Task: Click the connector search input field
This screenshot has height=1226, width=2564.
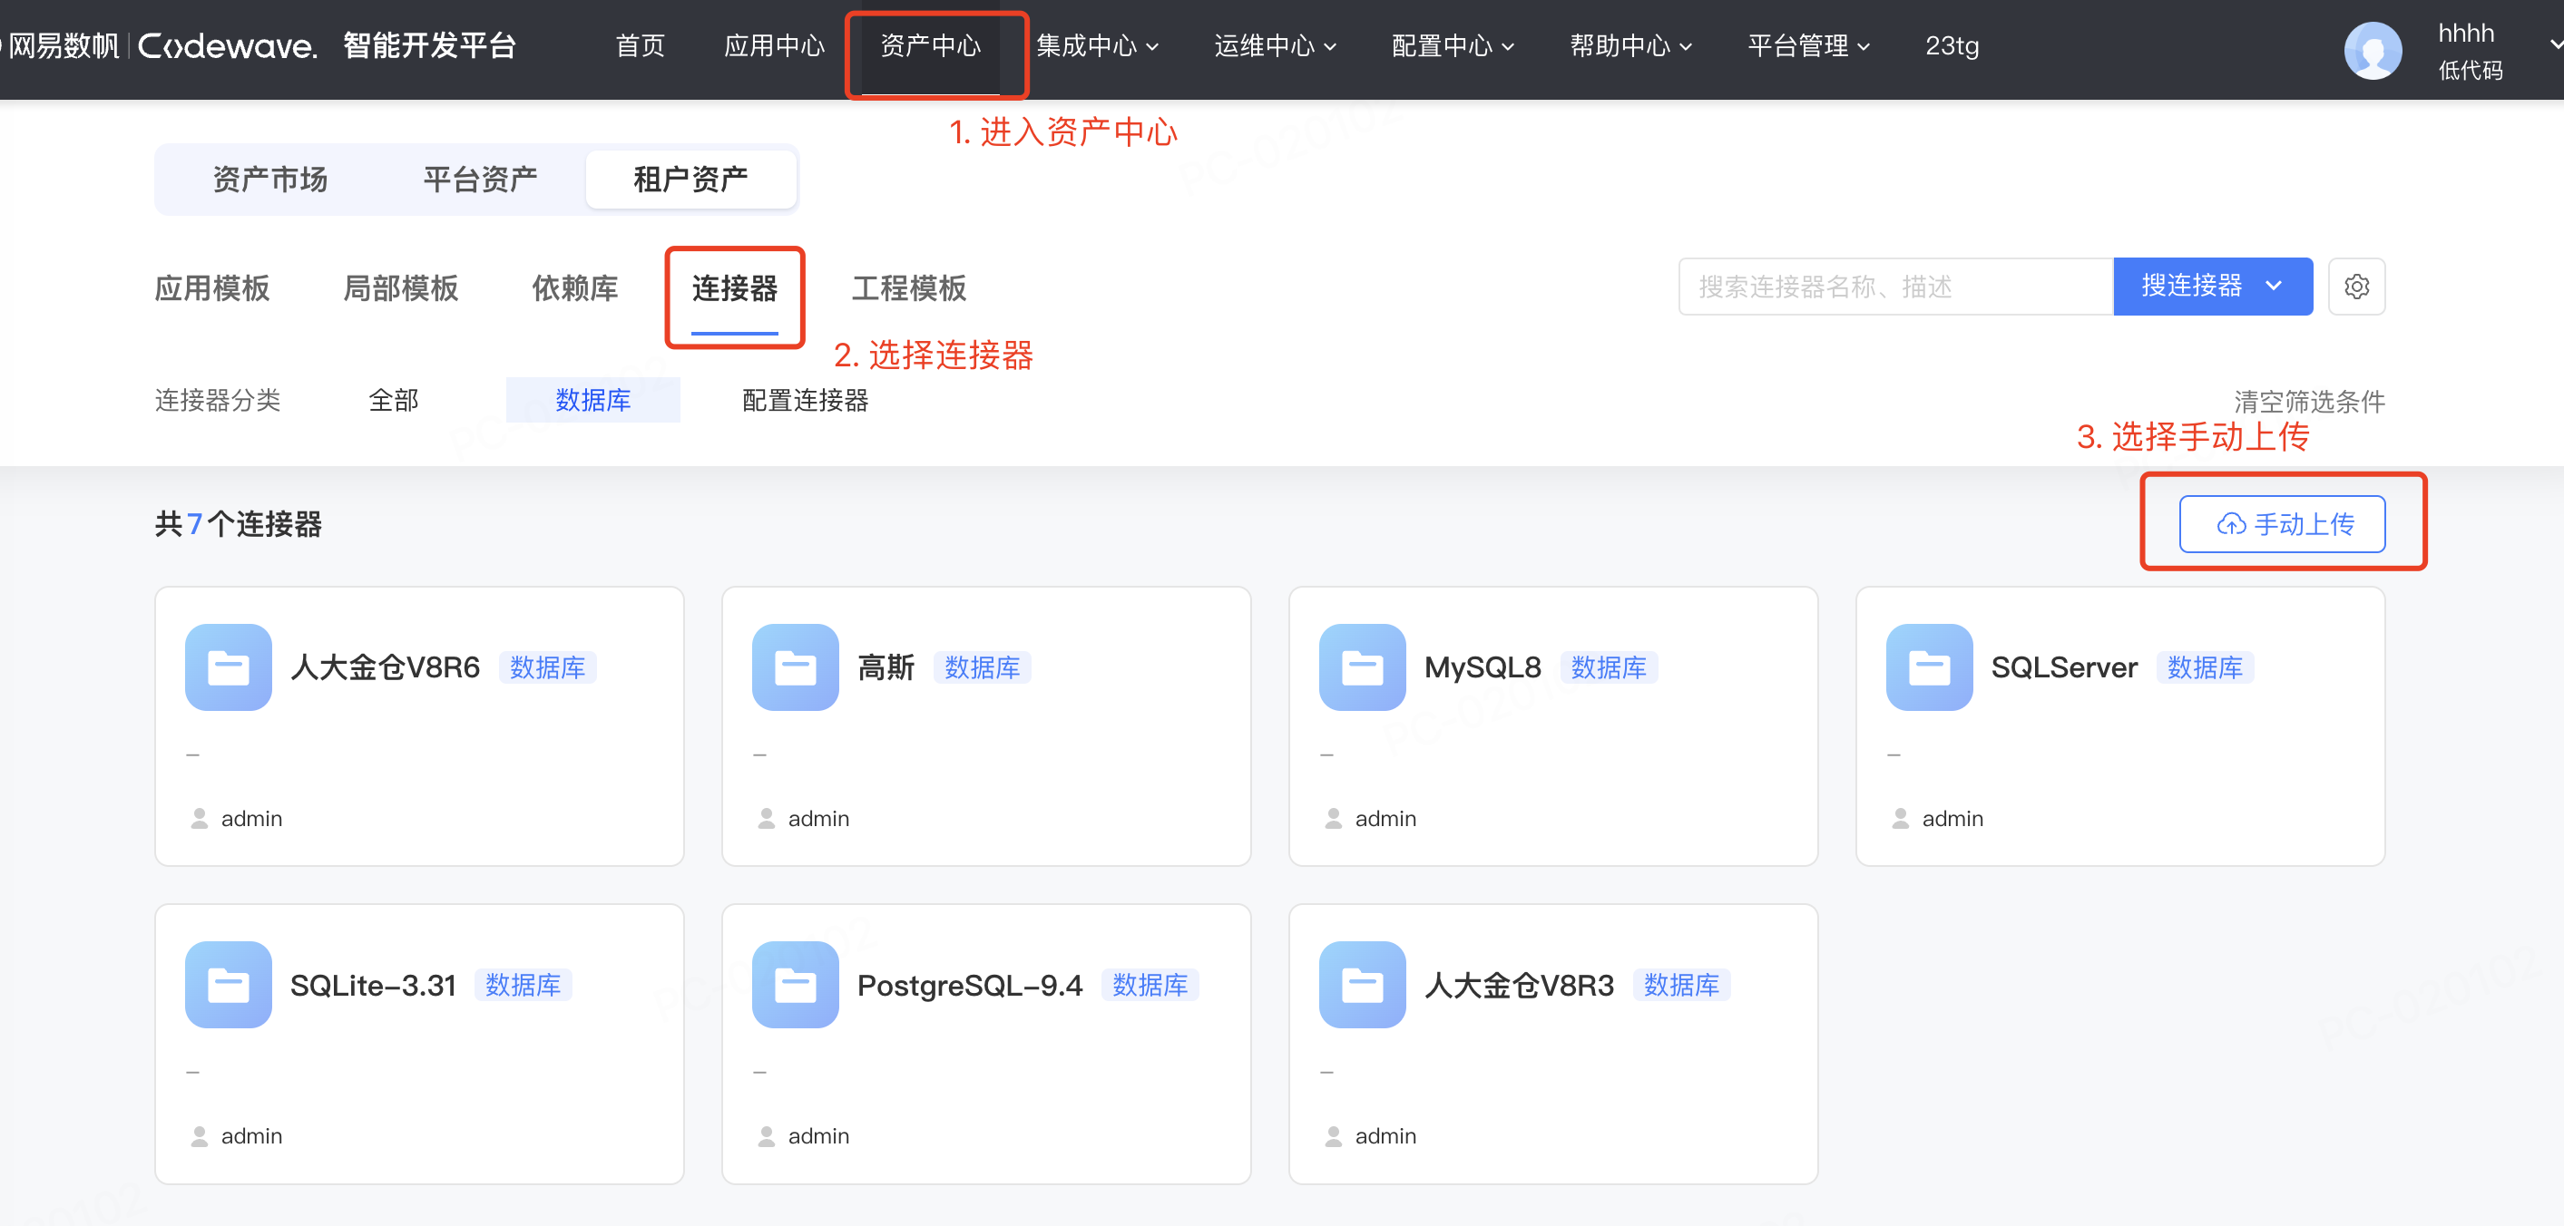Action: (1895, 287)
